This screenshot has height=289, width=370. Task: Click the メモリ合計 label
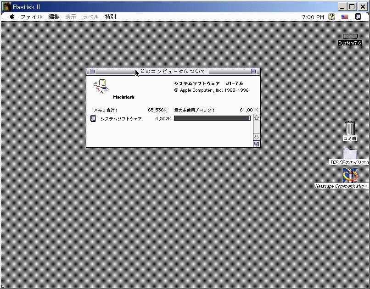[106, 110]
